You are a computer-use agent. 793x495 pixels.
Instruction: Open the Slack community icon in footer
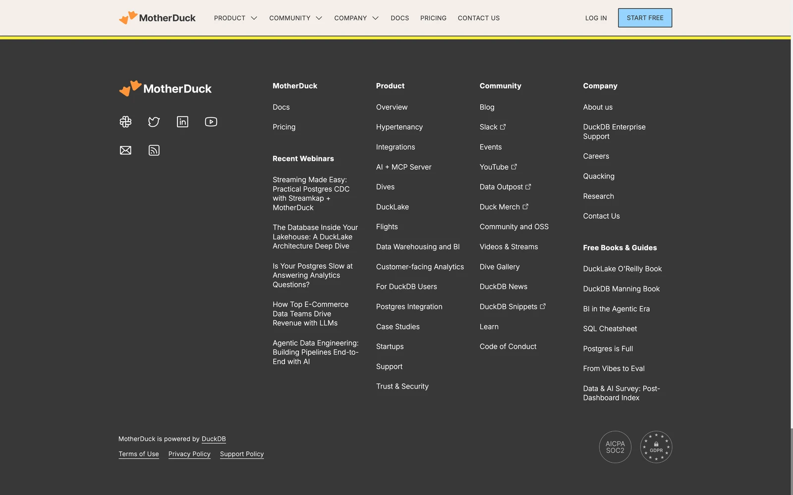125,122
